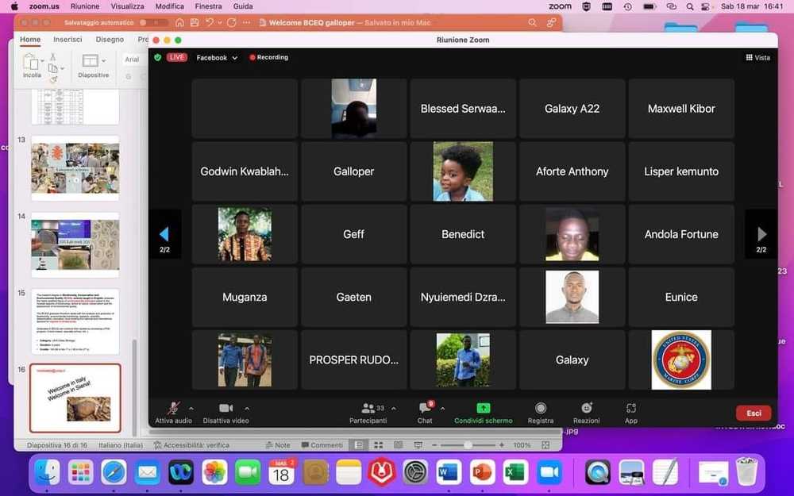The height and width of the screenshot is (496, 794).
Task: Click the red Esci button to leave
Action: click(752, 413)
